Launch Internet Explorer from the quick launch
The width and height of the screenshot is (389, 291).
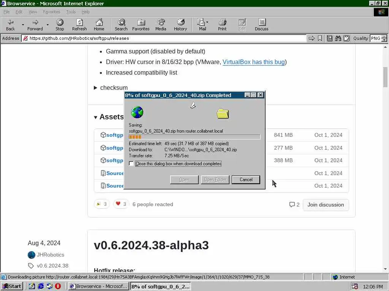(x=41, y=286)
